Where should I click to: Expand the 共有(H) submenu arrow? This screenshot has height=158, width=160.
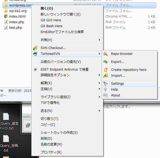click(100, 40)
